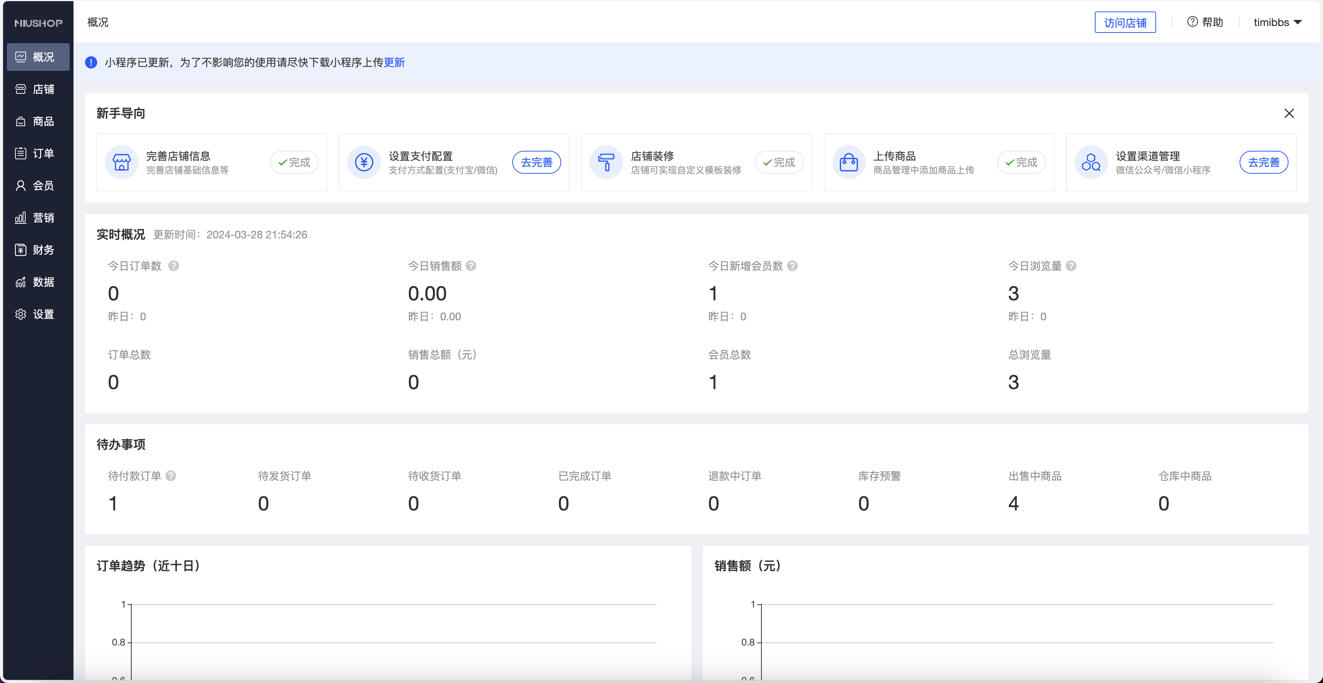This screenshot has width=1323, height=683.
Task: Open the 数据 section in the sidebar
Action: 38,282
